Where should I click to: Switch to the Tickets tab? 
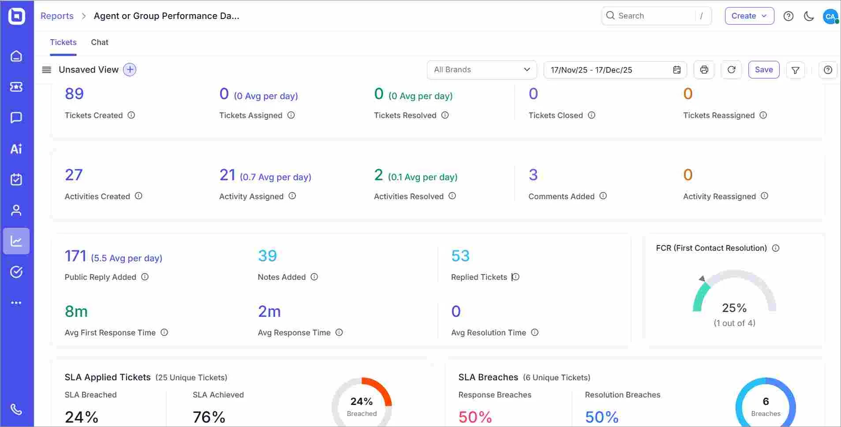point(63,42)
